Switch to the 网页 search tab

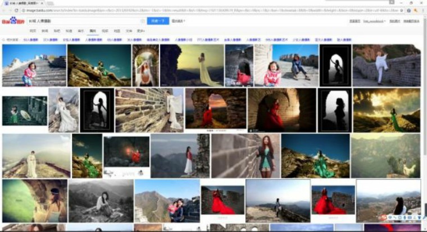click(x=33, y=31)
